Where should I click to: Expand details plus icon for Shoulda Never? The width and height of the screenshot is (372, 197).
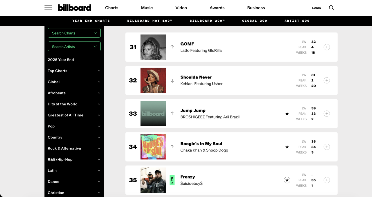click(327, 80)
